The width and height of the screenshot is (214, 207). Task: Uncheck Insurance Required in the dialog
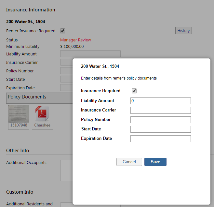[134, 91]
